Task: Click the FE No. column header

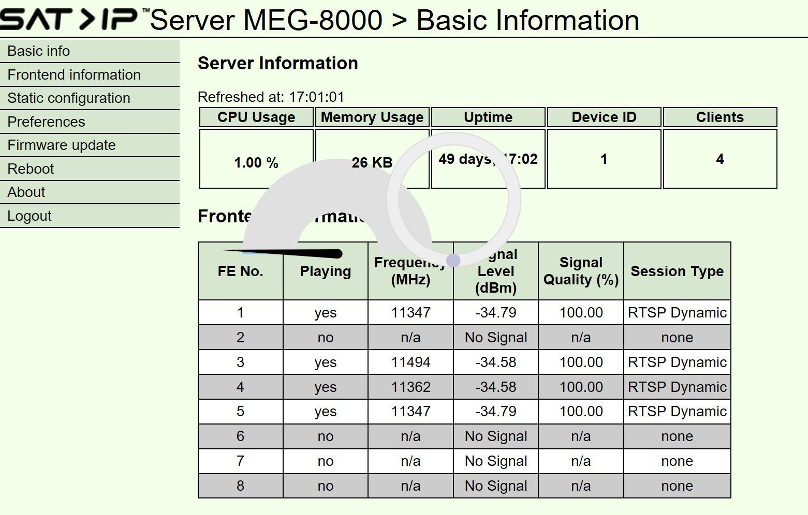Action: pyautogui.click(x=241, y=271)
